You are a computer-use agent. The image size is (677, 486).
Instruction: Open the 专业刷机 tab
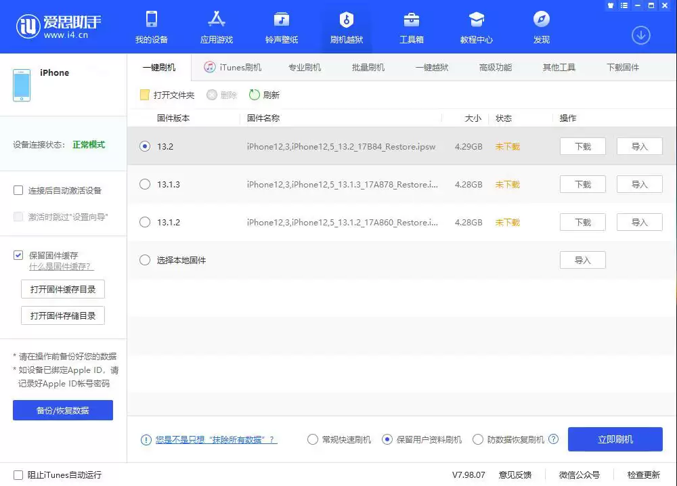[x=305, y=67]
